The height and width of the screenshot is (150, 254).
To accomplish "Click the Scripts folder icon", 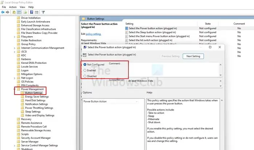I will coord(19,134).
